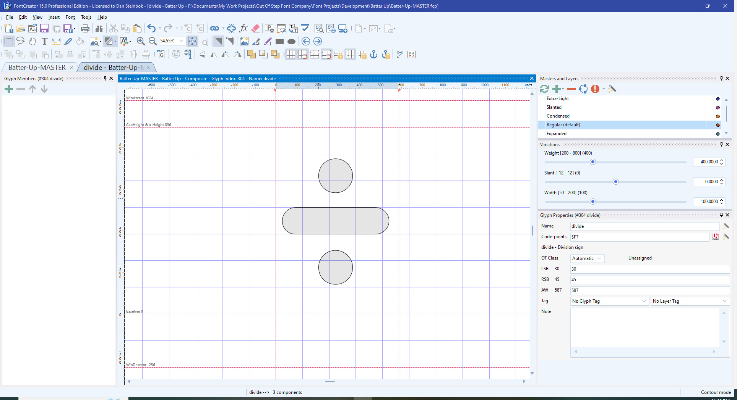
Task: Toggle the grid display icon
Action: coord(291,55)
